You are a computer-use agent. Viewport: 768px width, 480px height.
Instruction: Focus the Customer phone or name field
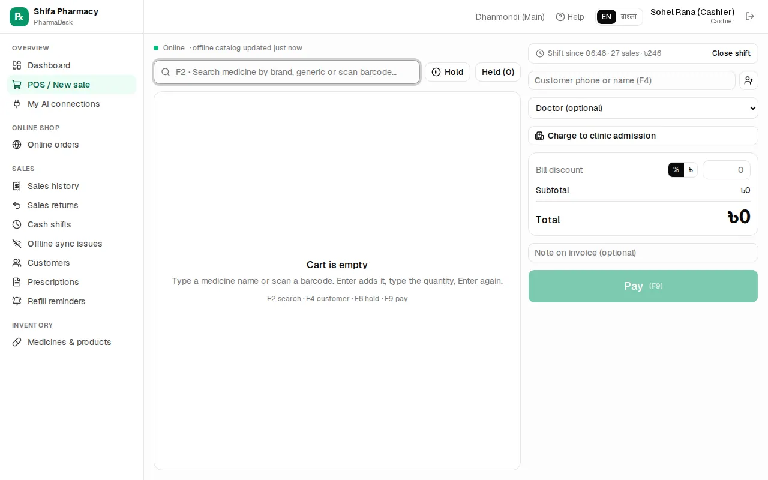[x=632, y=80]
